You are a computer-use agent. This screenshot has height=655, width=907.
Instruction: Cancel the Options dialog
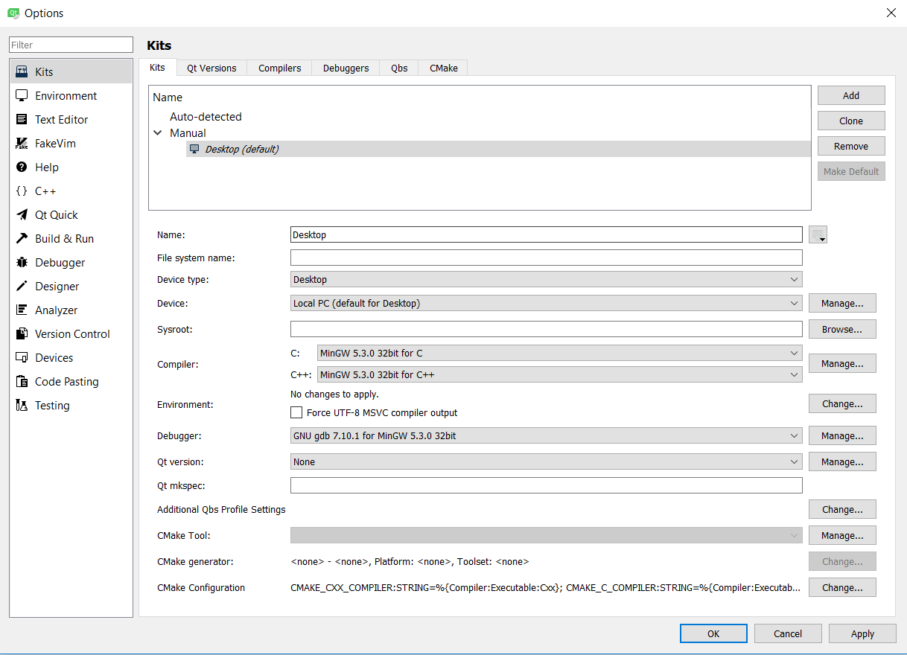(788, 633)
